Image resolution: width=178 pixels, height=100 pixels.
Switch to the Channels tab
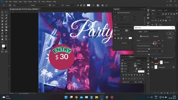(159, 10)
